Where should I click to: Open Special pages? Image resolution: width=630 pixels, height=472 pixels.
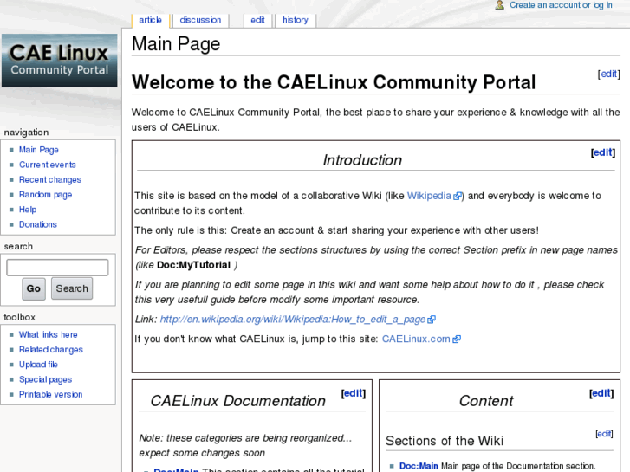tap(45, 379)
